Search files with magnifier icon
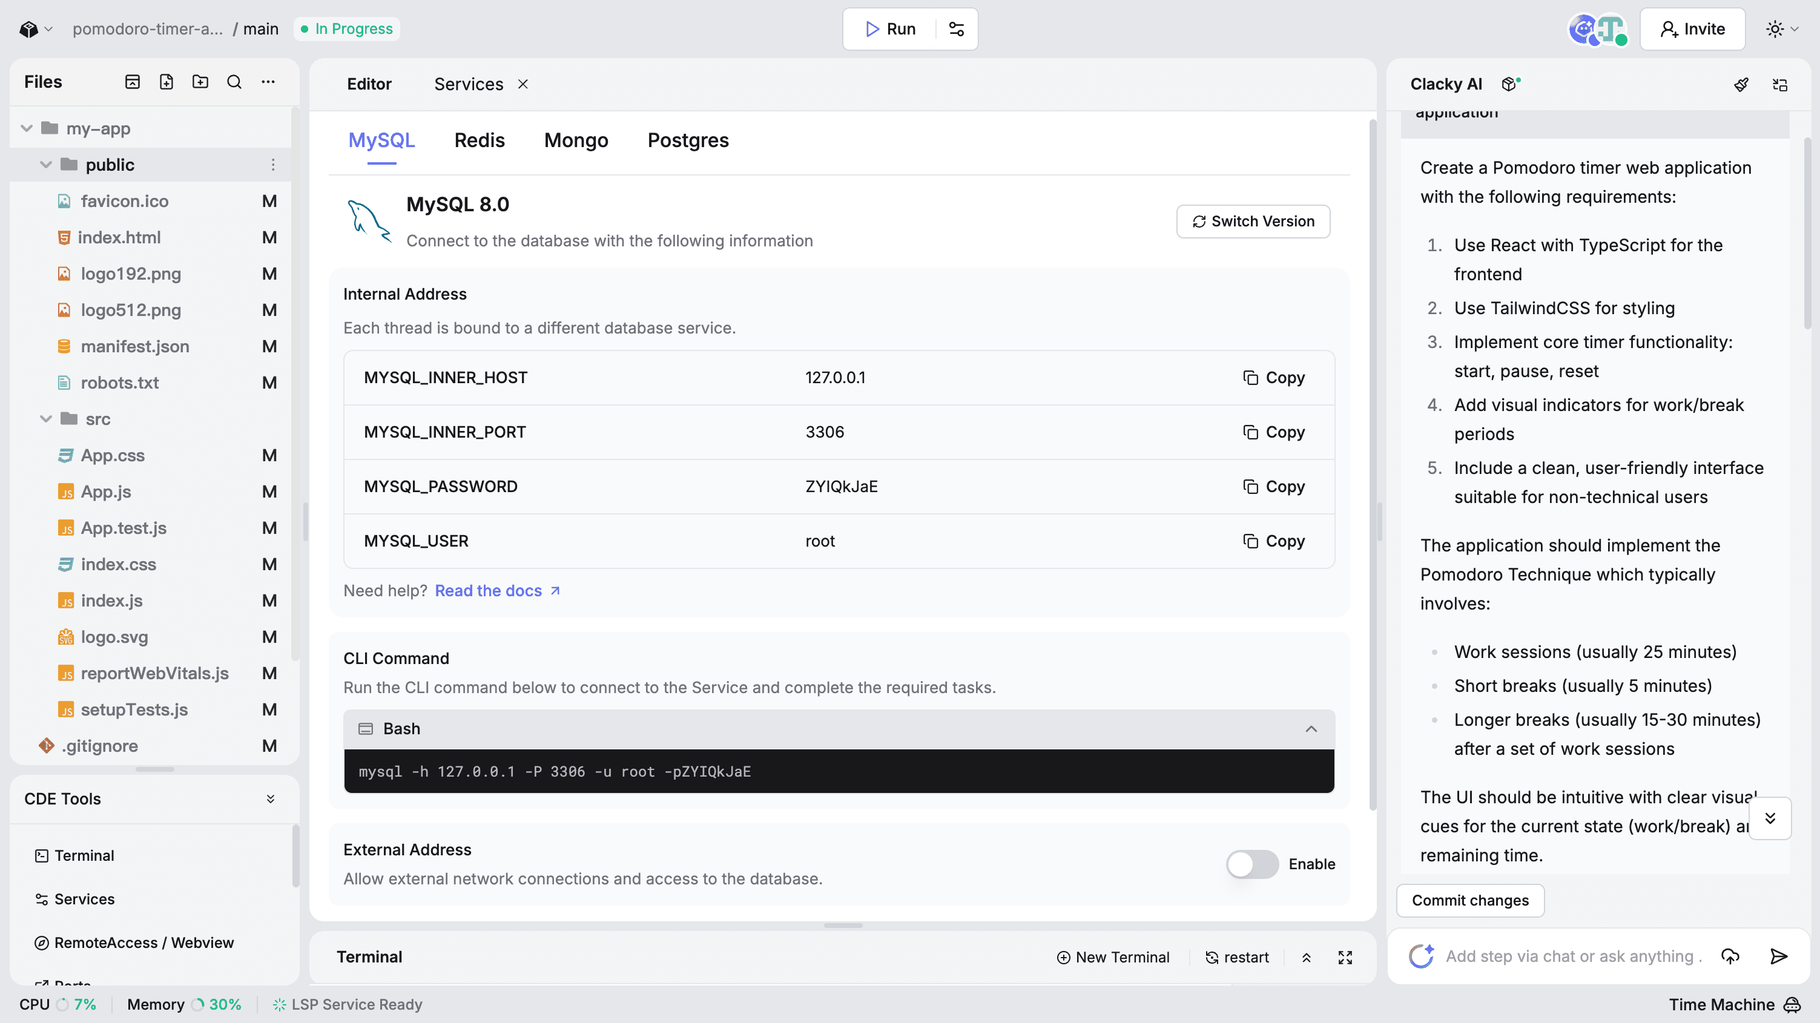 (x=234, y=82)
